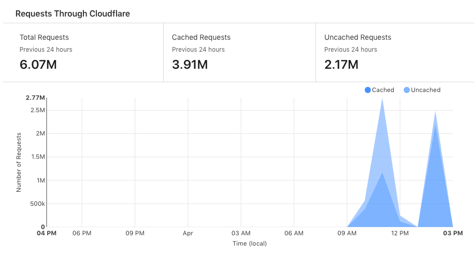474x258 pixels.
Task: Click the 6.07M total requests value
Action: pos(38,65)
